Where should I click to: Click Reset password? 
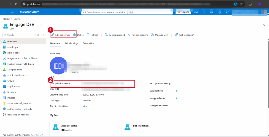pos(115,35)
